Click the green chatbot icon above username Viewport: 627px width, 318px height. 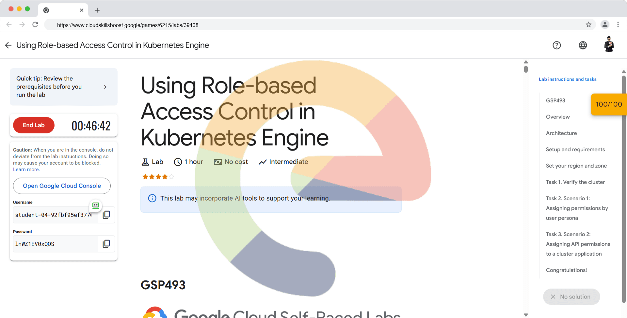click(x=96, y=205)
